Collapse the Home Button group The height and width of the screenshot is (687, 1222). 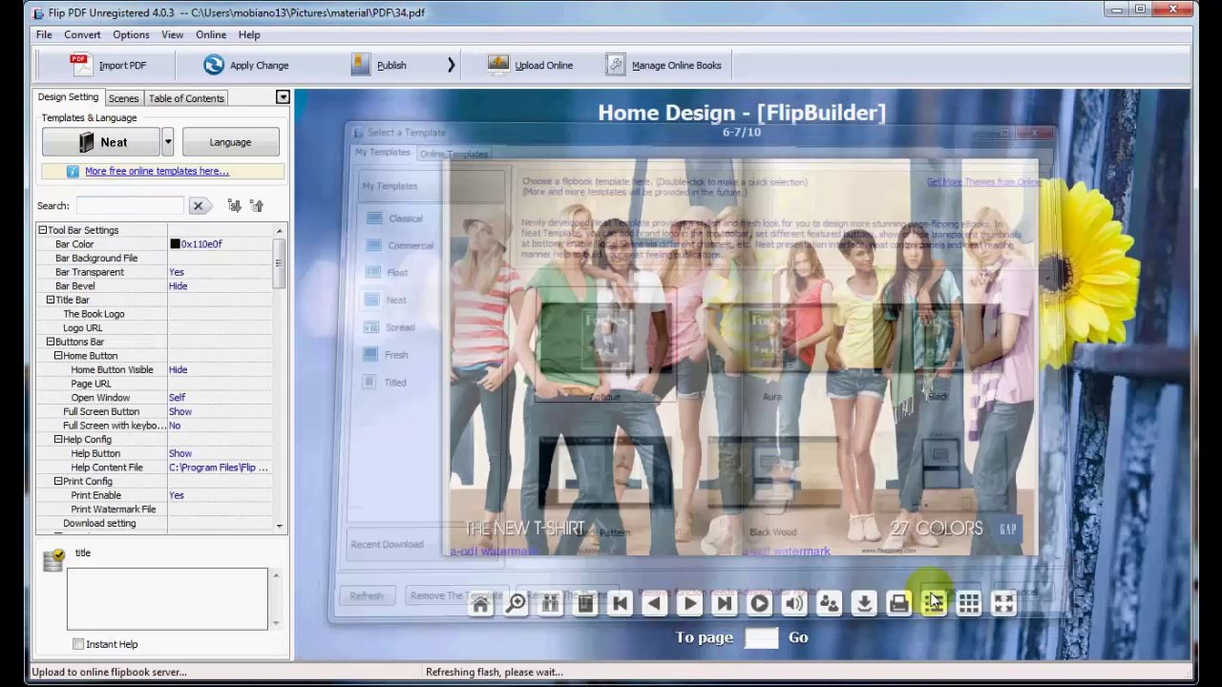point(58,356)
